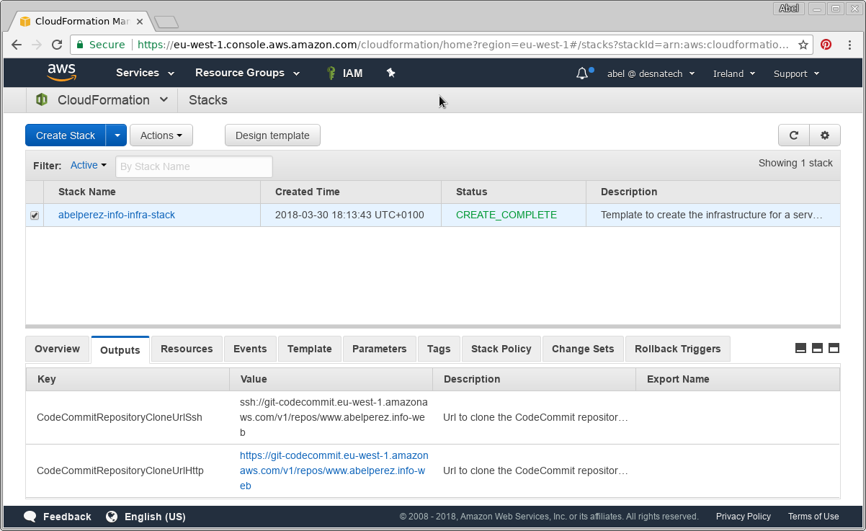Open the Stack Policy tab
Screen dimensions: 866x531
pos(501,349)
